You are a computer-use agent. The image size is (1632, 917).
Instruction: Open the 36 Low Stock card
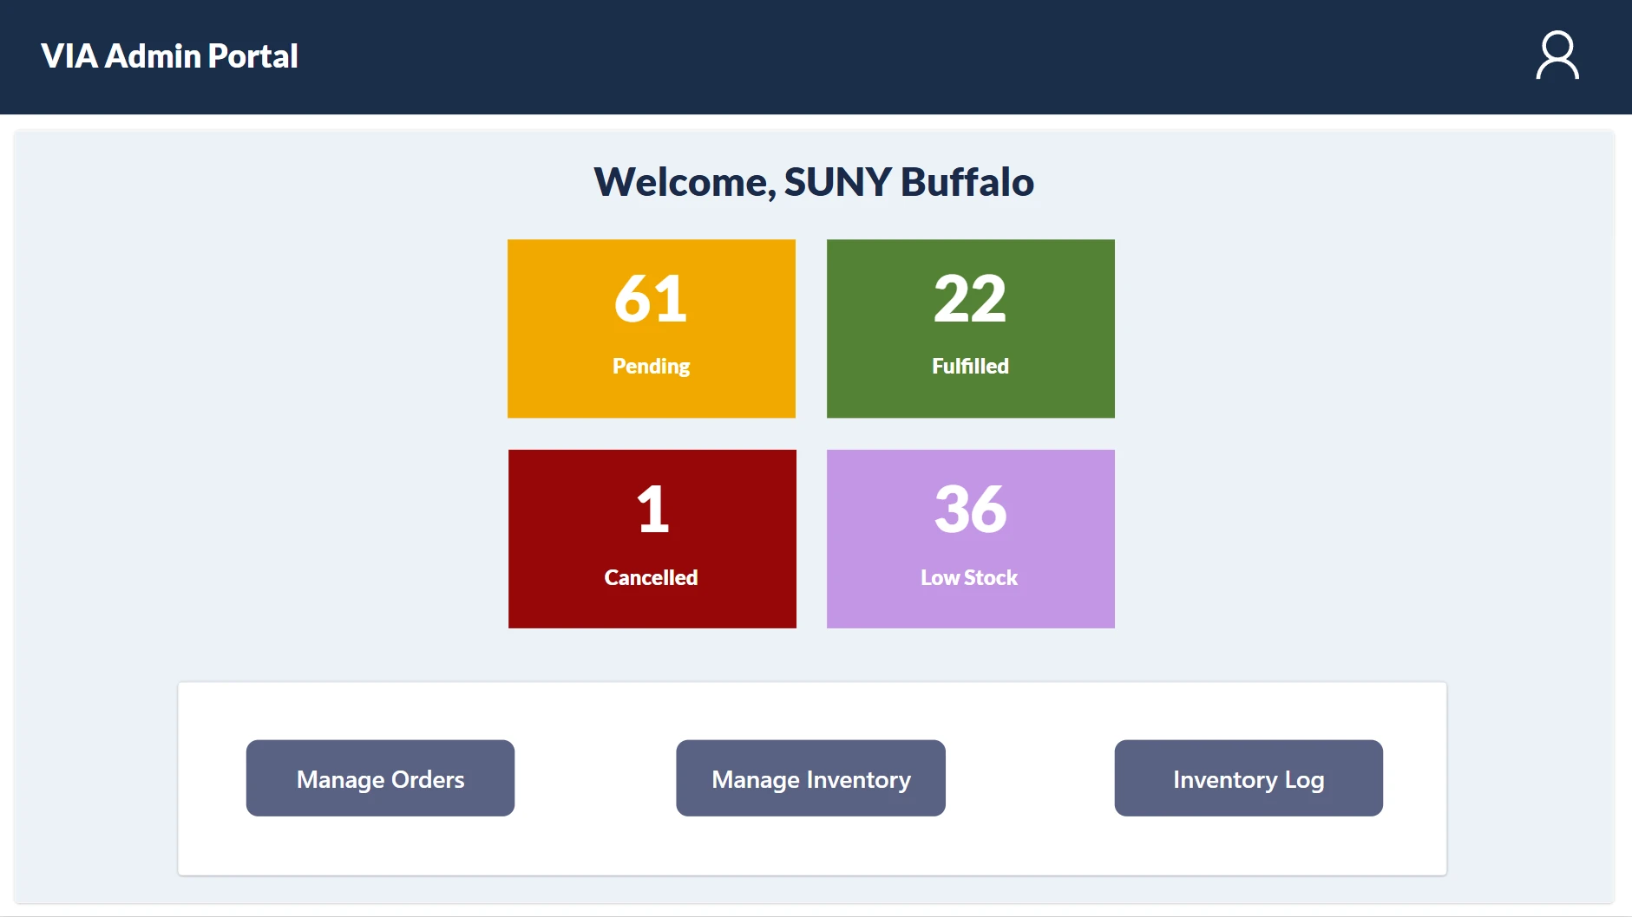tap(971, 539)
